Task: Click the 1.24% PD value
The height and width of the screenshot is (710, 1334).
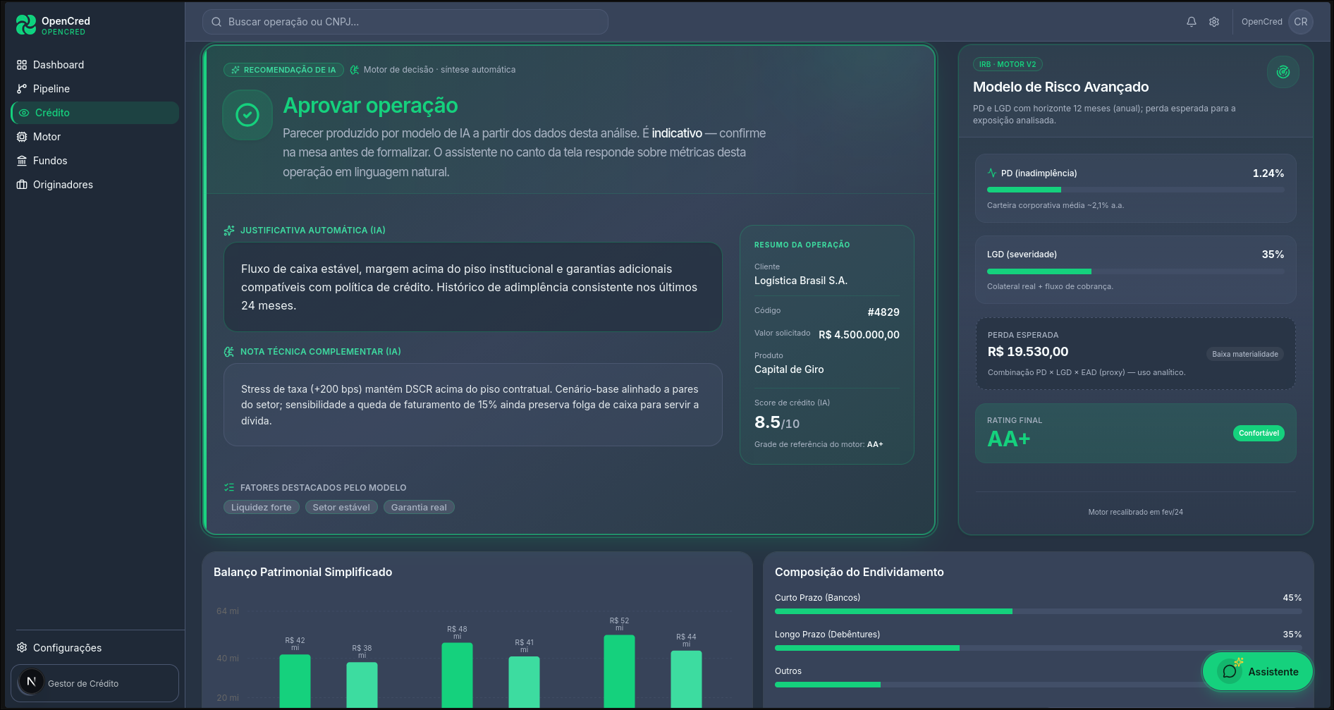Action: pos(1268,173)
